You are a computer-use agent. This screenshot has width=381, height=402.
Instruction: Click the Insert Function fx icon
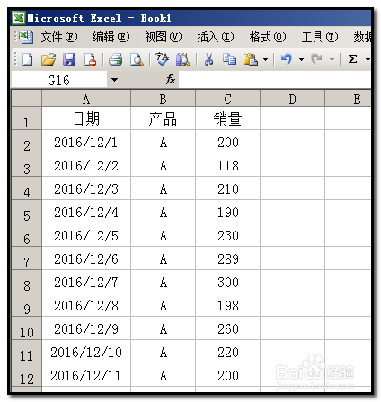[x=171, y=80]
